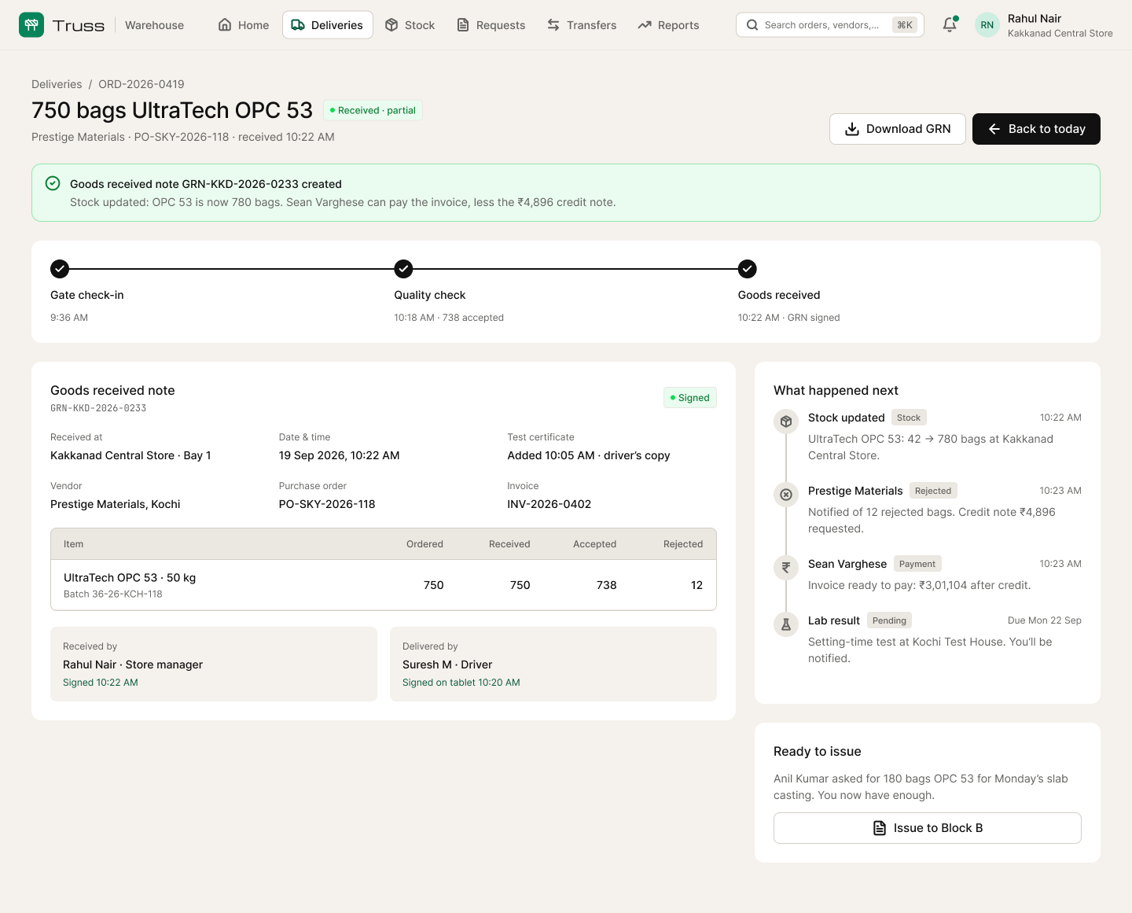Go to the Home tab
Image resolution: width=1132 pixels, height=913 pixels.
(244, 25)
